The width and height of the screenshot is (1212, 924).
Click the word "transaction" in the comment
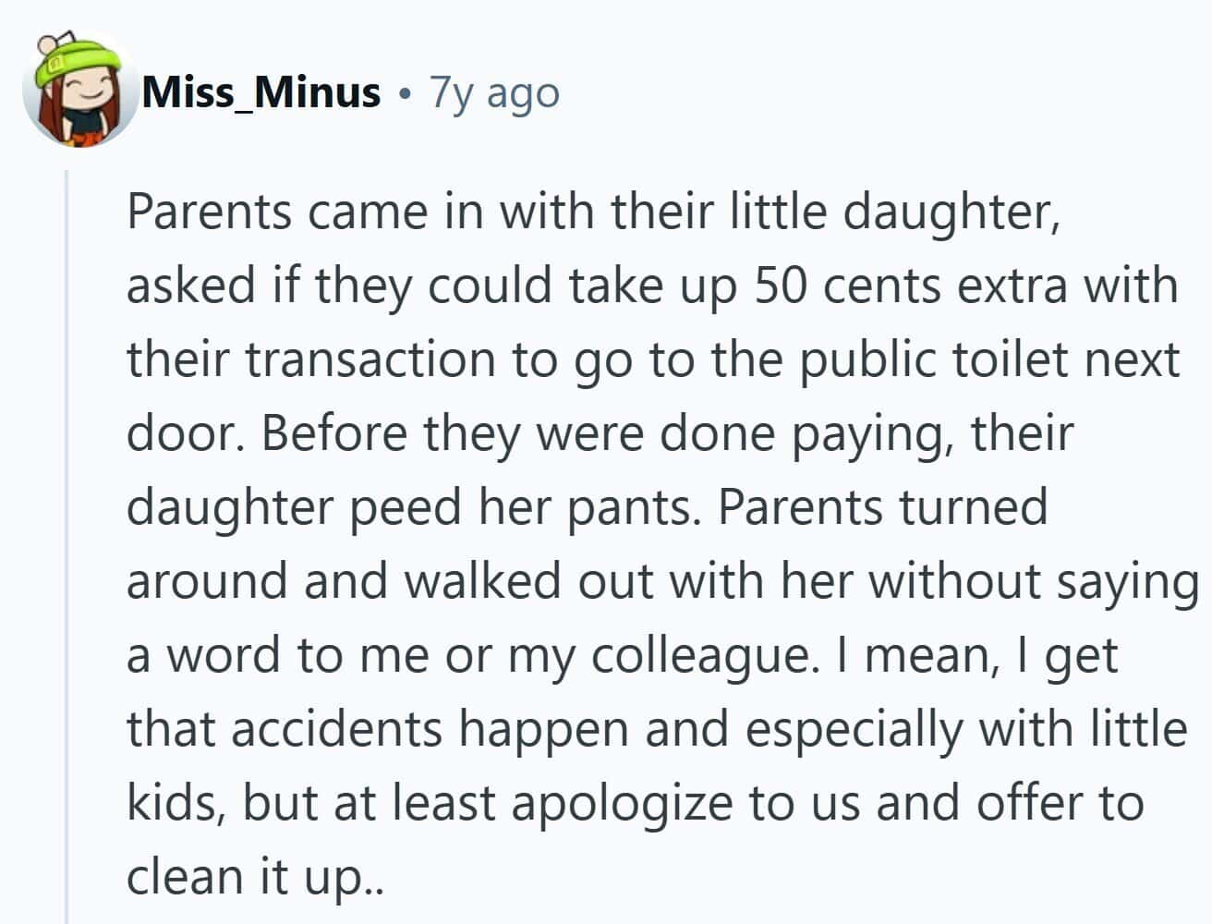pyautogui.click(x=370, y=359)
